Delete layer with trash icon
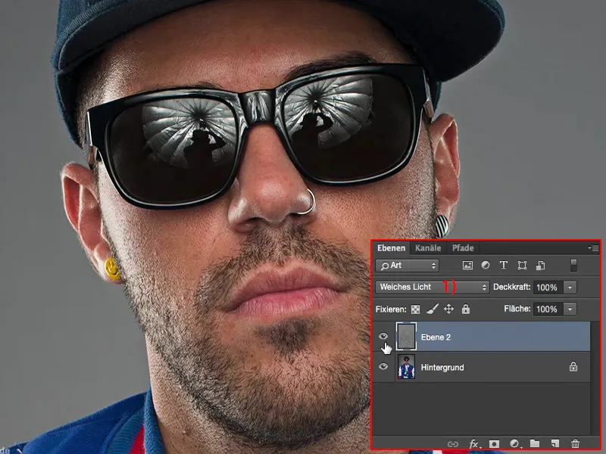 click(x=575, y=444)
